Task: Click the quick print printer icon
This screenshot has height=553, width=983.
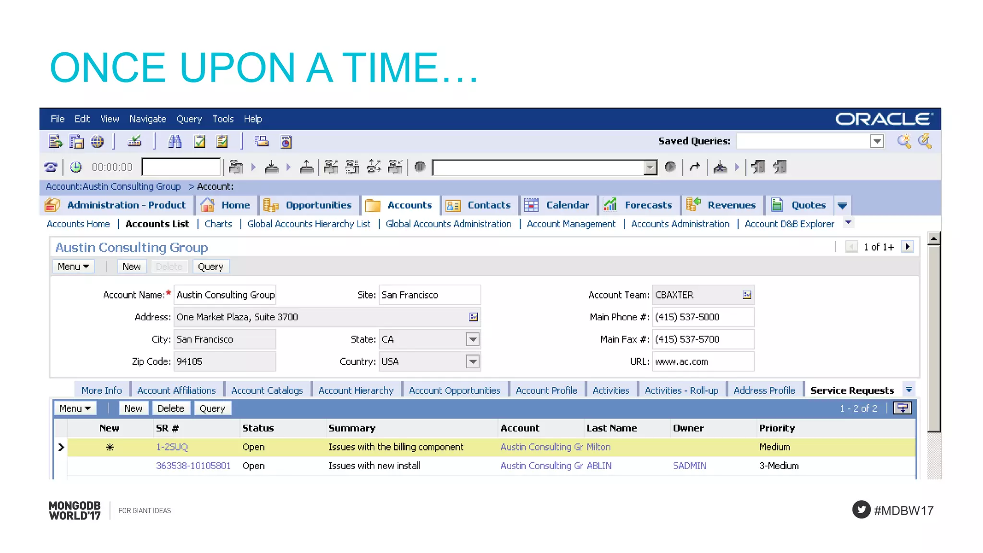Action: point(262,142)
